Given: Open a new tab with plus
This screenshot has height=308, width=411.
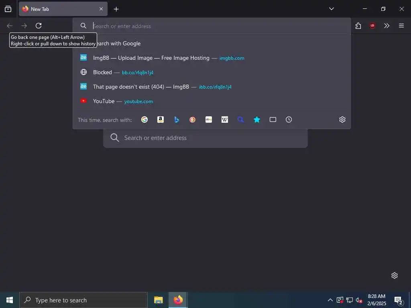Looking at the screenshot, I should tap(116, 9).
